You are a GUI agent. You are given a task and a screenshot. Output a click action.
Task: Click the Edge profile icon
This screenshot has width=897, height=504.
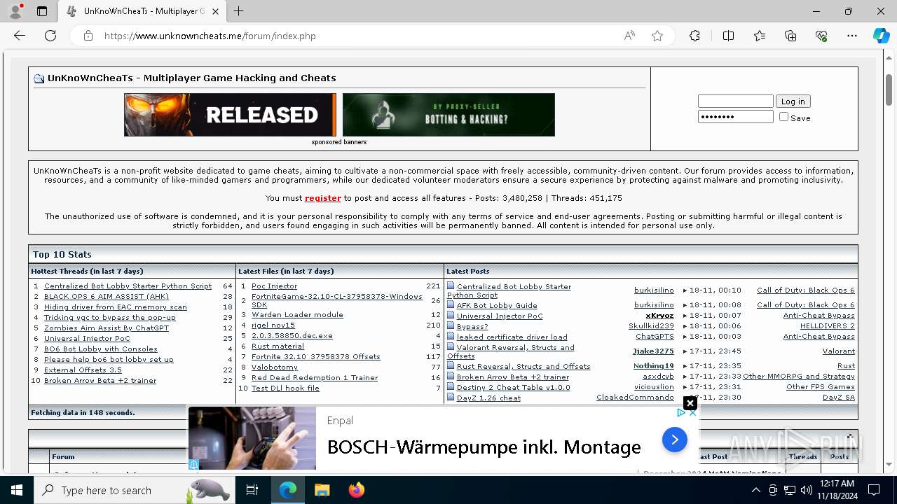click(x=15, y=11)
